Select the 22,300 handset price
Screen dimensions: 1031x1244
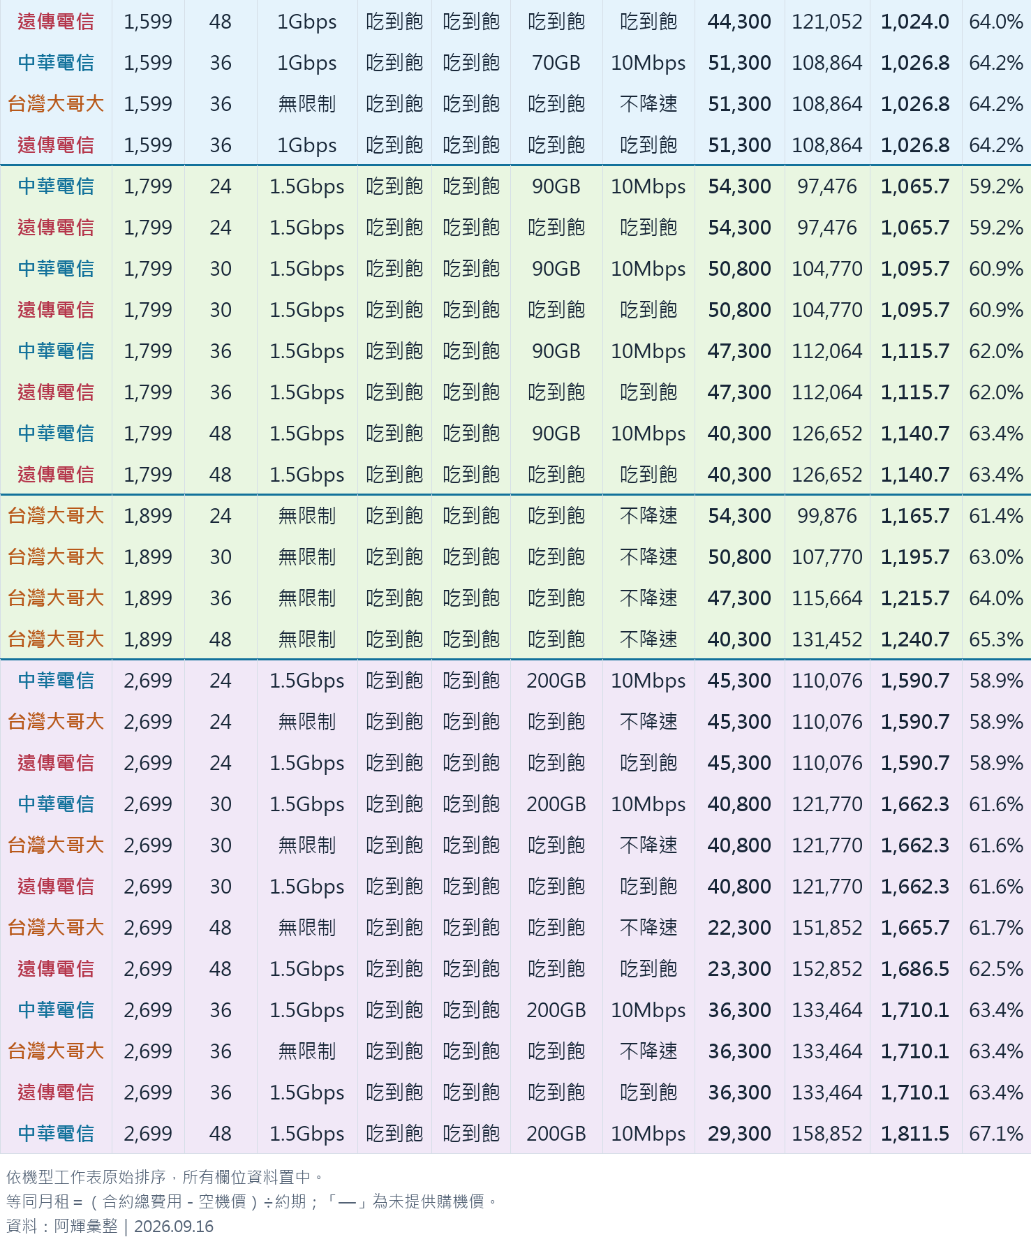pyautogui.click(x=739, y=928)
